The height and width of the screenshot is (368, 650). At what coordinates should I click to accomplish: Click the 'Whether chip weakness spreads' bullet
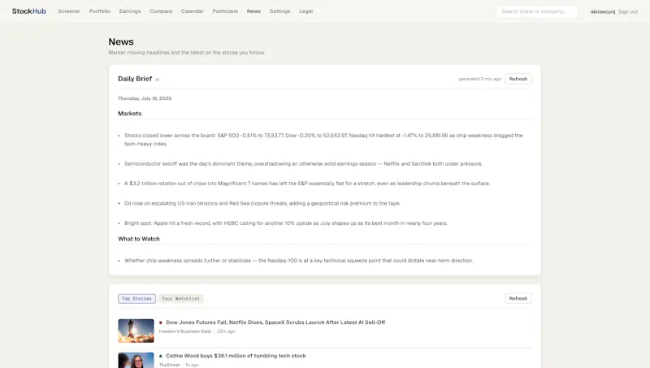click(x=298, y=261)
